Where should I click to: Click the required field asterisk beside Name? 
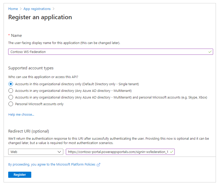[9, 35]
